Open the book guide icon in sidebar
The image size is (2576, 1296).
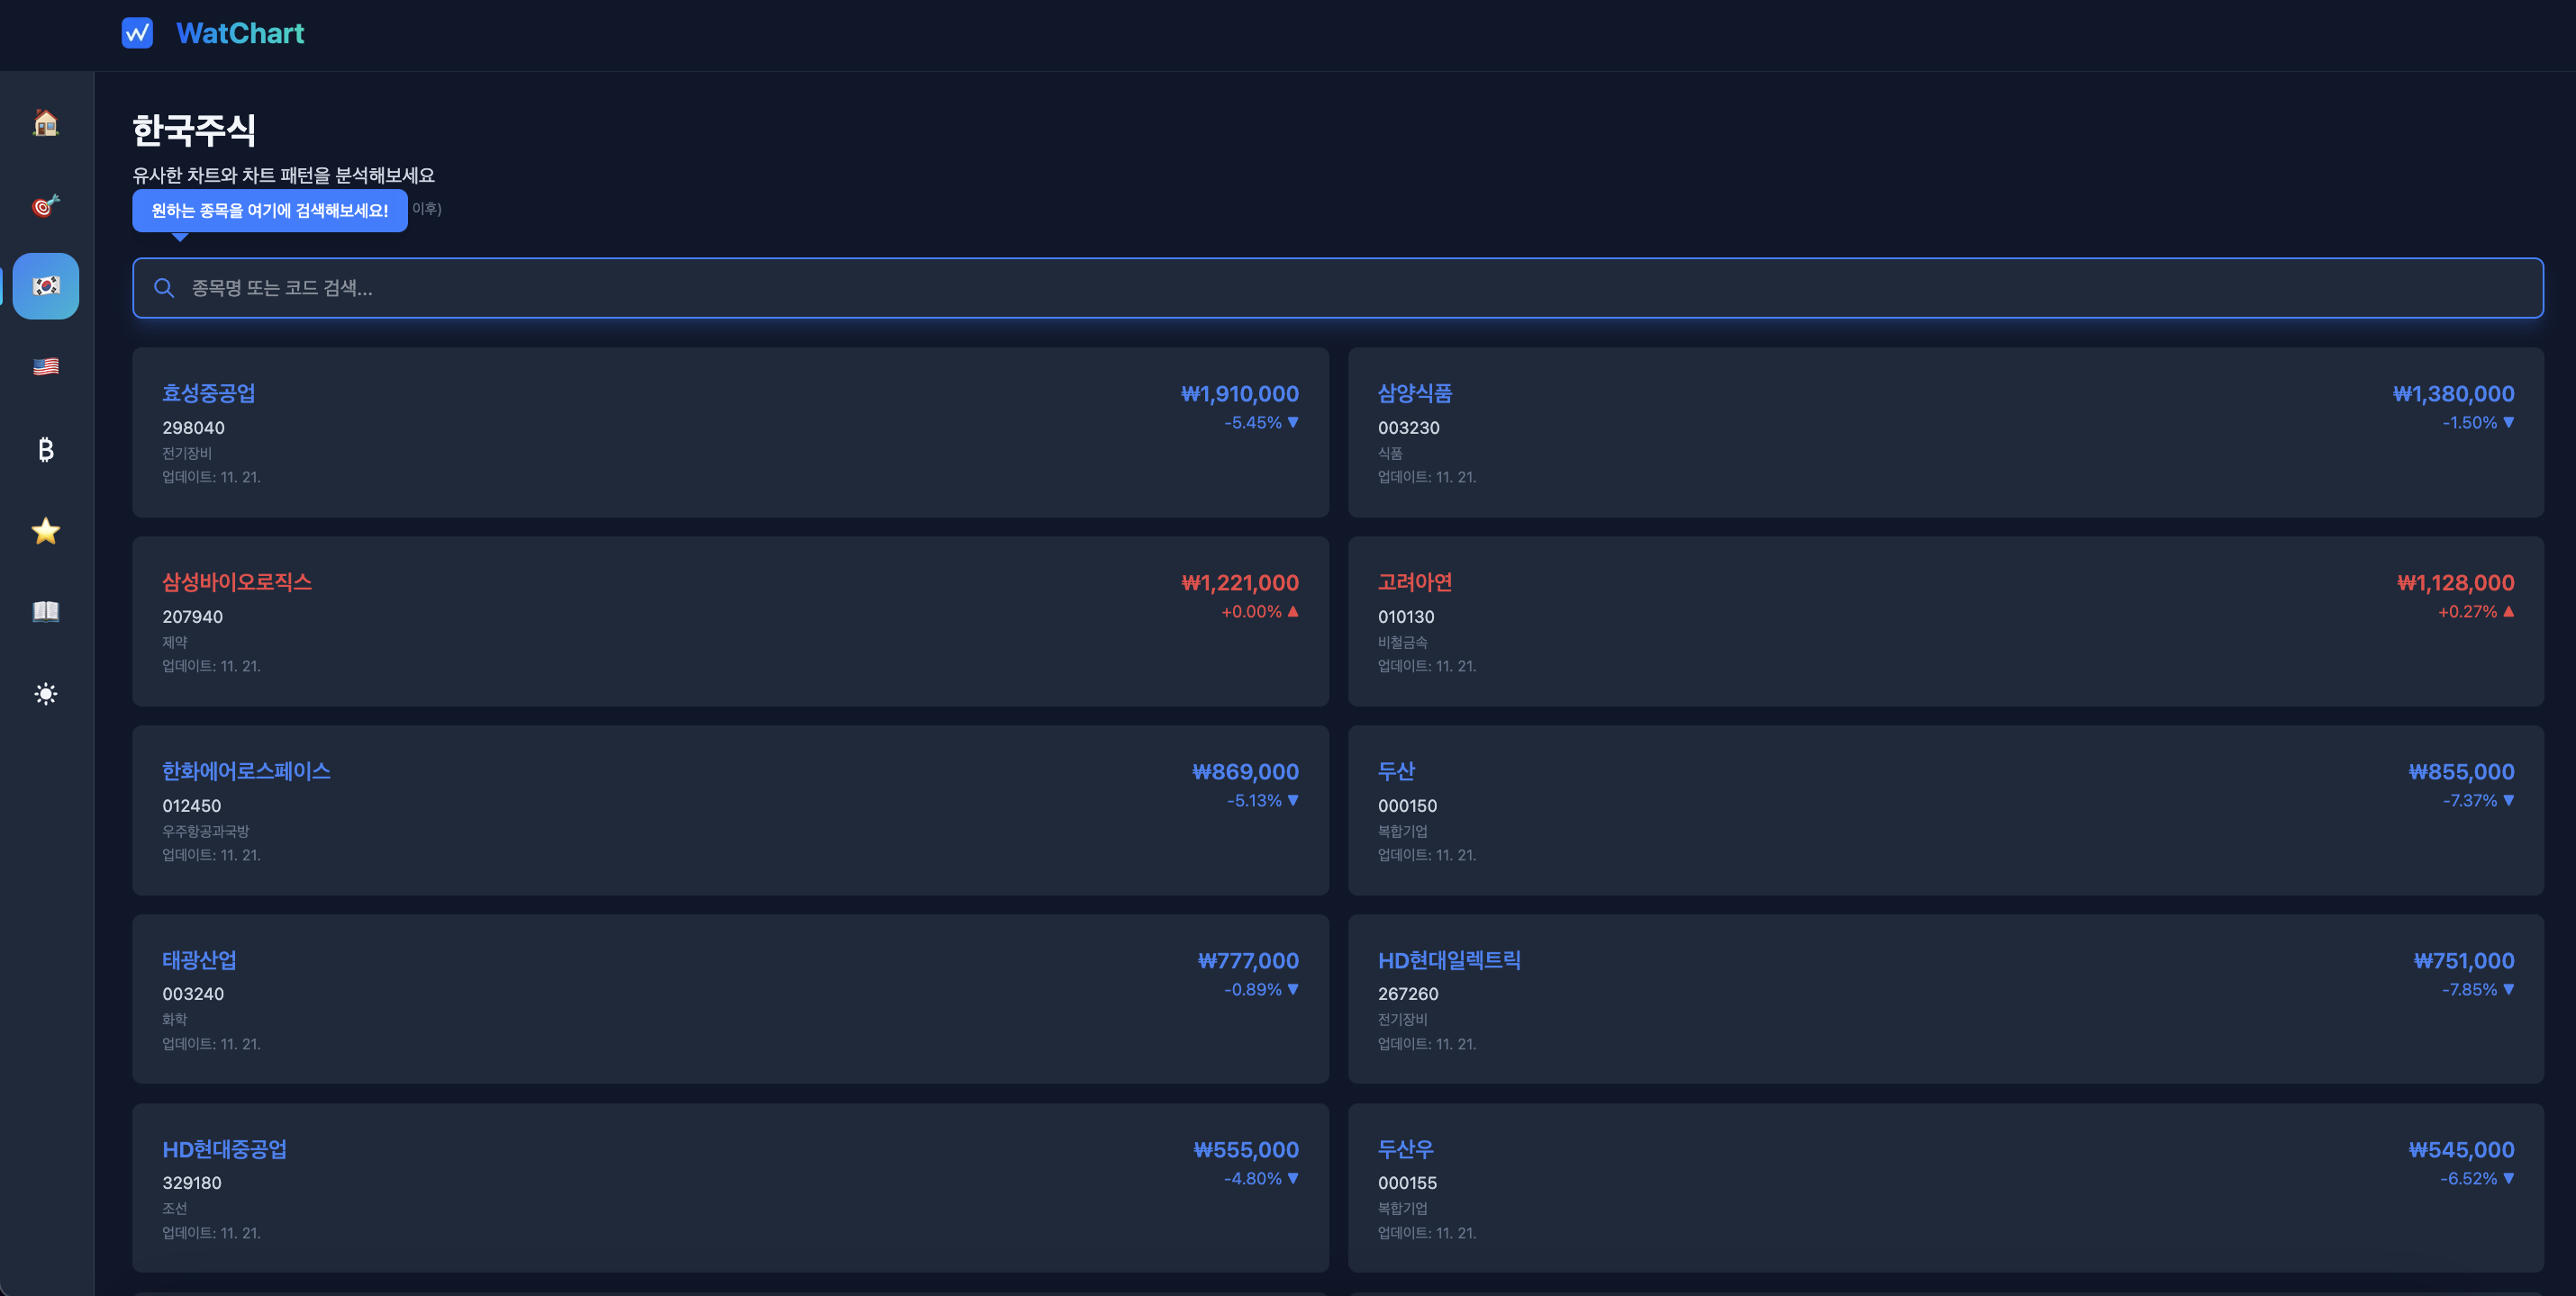click(46, 611)
